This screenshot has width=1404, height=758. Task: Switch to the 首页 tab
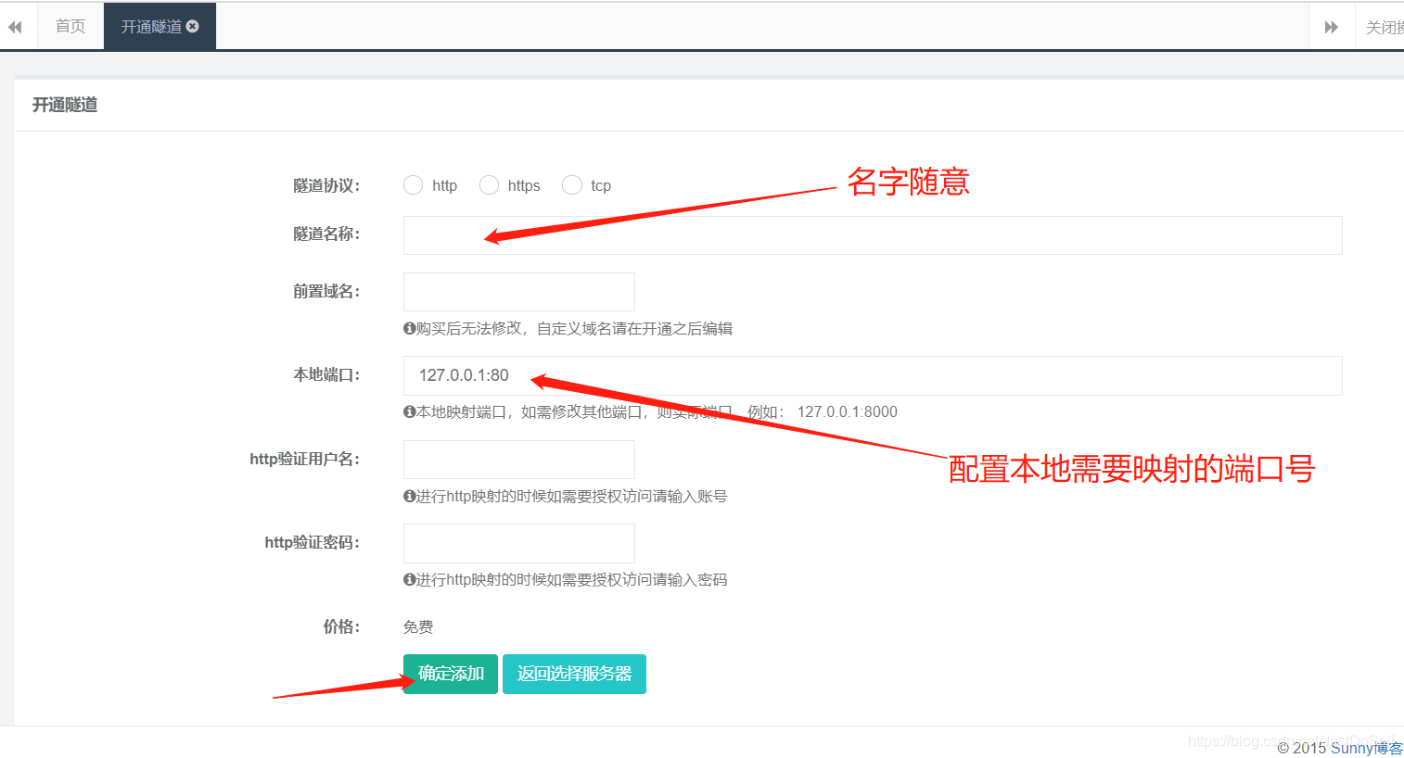point(70,26)
